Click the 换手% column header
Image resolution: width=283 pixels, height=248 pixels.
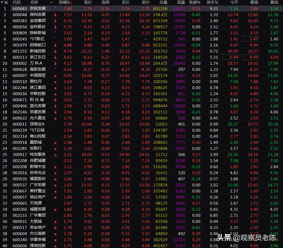point(212,2)
